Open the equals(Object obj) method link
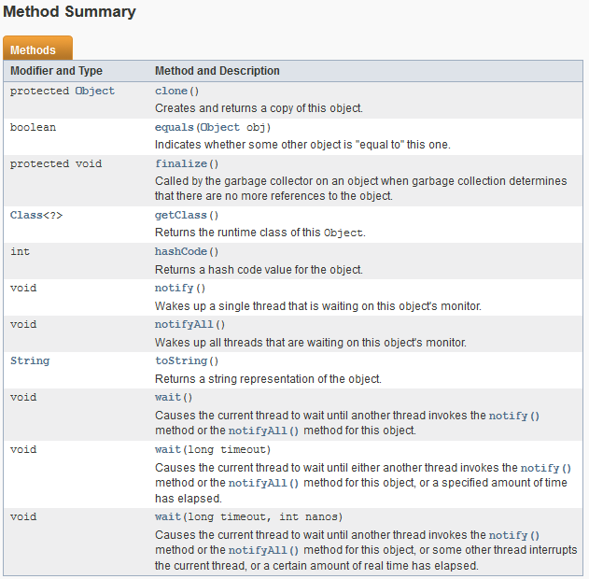This screenshot has height=579, width=589. (175, 127)
